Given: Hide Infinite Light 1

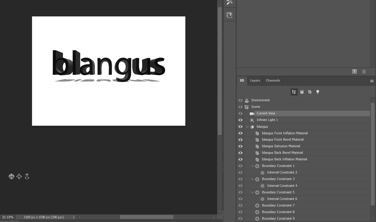Looking at the screenshot, I should (240, 120).
